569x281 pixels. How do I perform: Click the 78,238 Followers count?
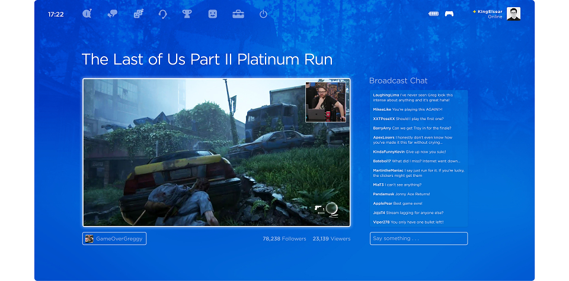click(284, 238)
